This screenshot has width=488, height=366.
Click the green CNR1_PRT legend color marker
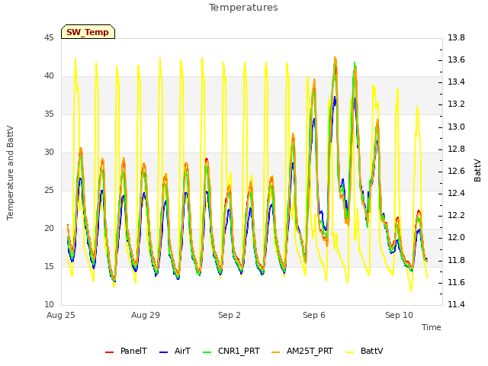coord(207,352)
